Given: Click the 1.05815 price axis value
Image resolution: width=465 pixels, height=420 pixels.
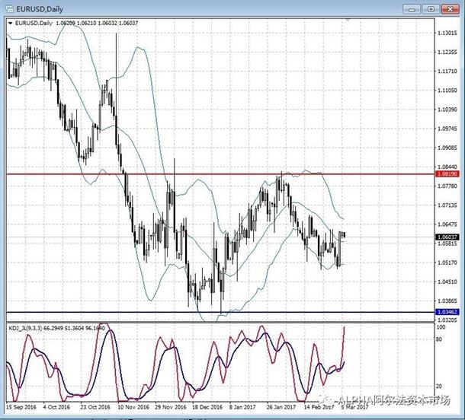Looking at the screenshot, I should coord(447,243).
